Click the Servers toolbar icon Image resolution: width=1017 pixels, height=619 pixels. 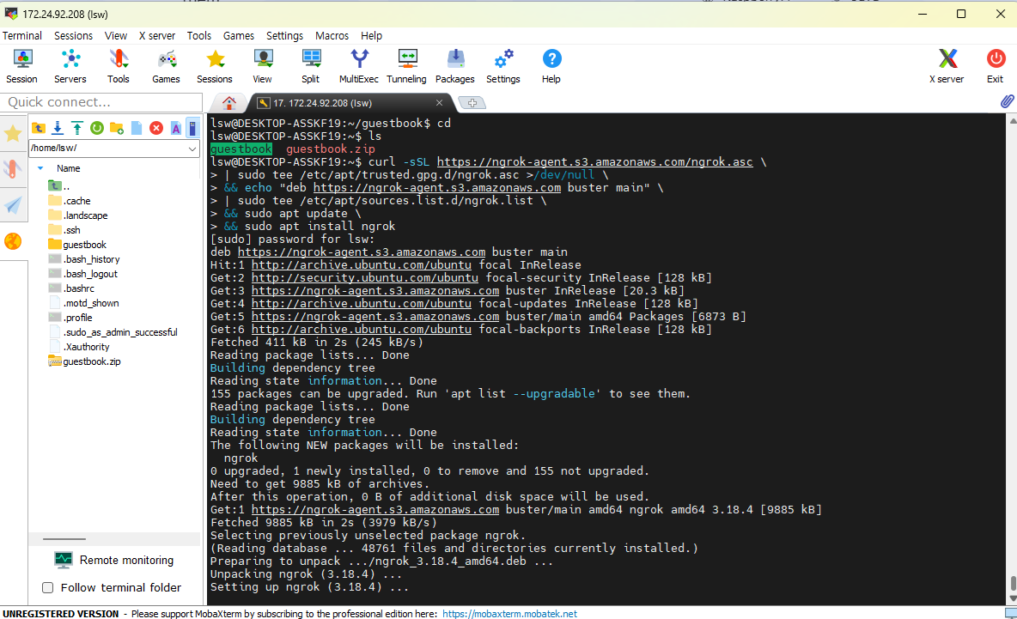70,67
